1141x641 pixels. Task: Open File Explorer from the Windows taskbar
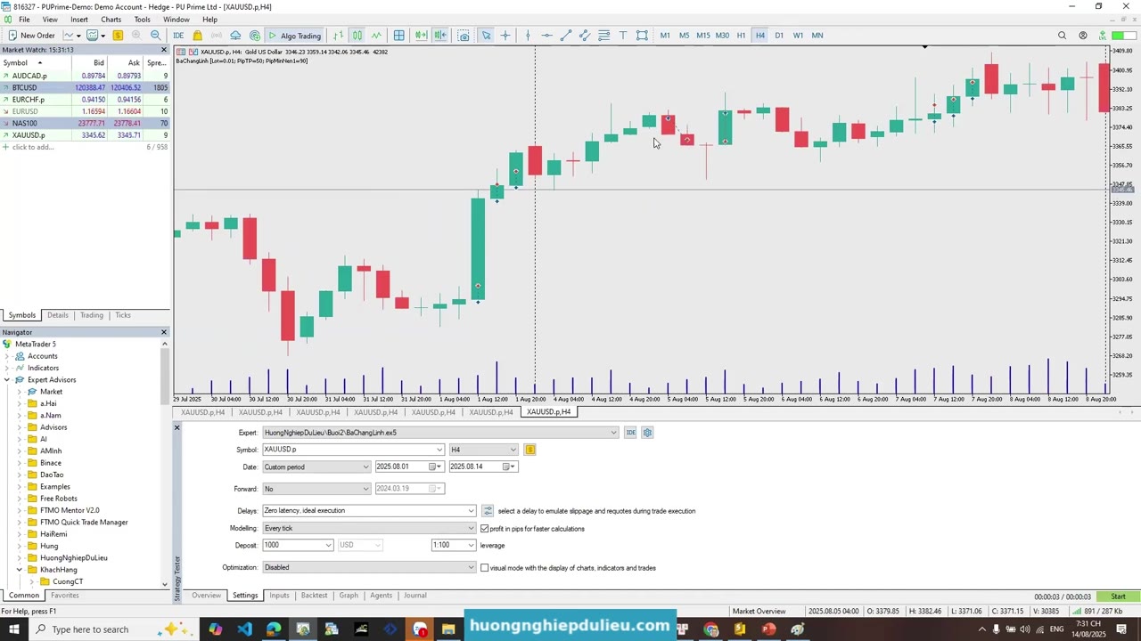(x=448, y=629)
